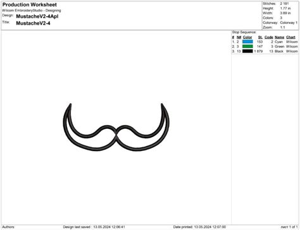300x230 pixels.
Task: Click 'Wilcom' chart in the Green row
Action: click(292, 47)
